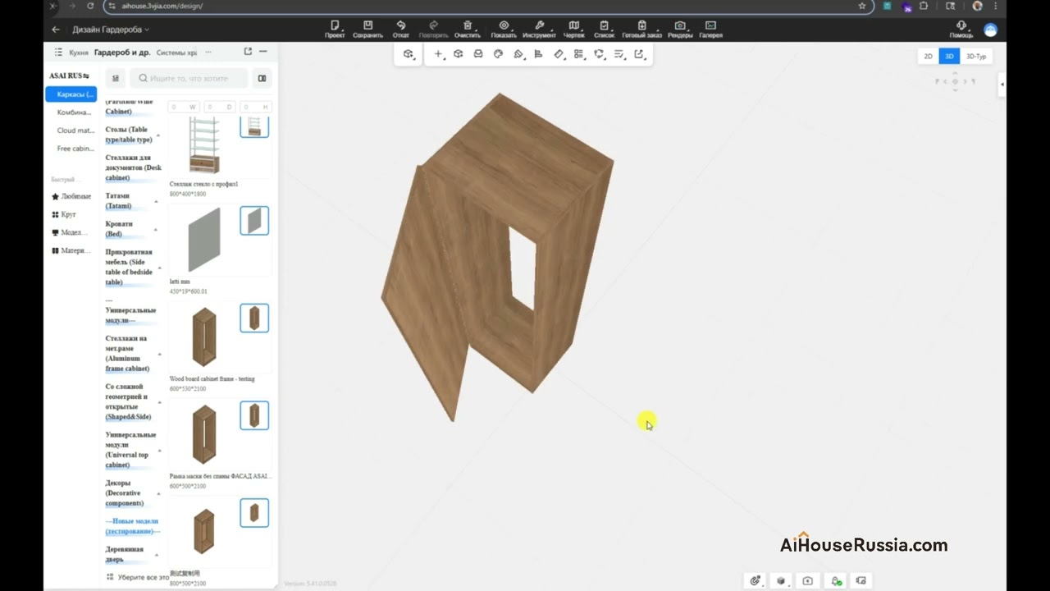Viewport: 1050px width, 591px height.
Task: Pop out the catalog panel
Action: click(x=248, y=52)
